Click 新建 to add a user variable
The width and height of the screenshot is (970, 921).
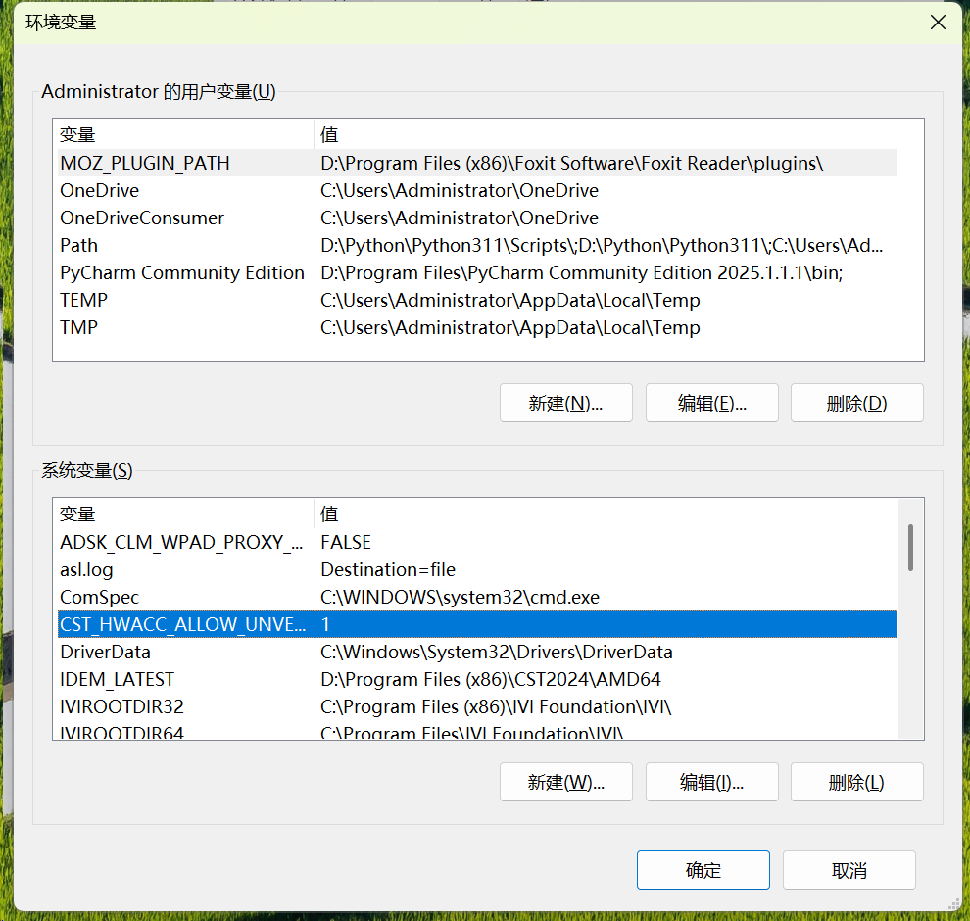point(565,402)
